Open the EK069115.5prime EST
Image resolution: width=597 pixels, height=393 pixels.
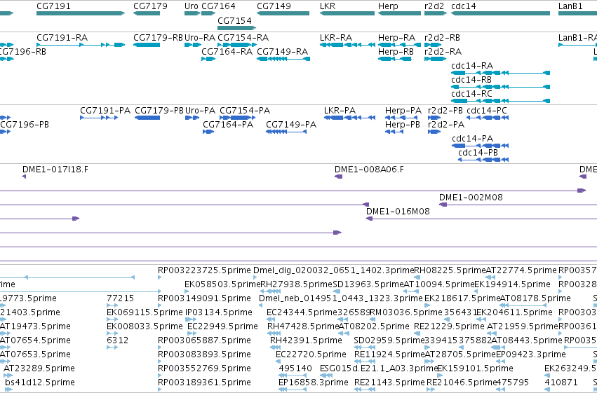point(112,319)
